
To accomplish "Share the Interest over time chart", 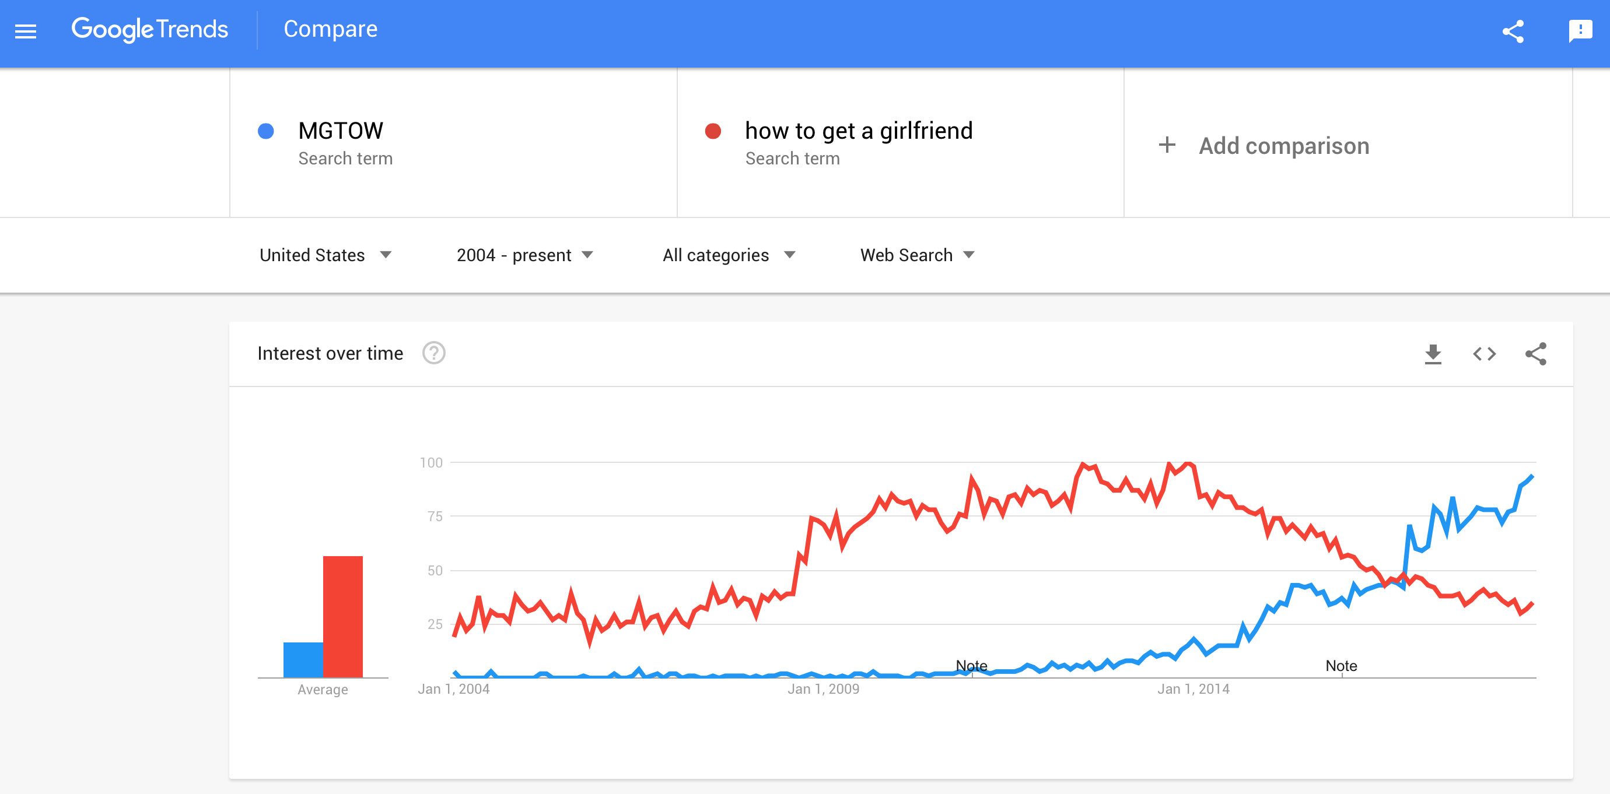I will pos(1535,354).
